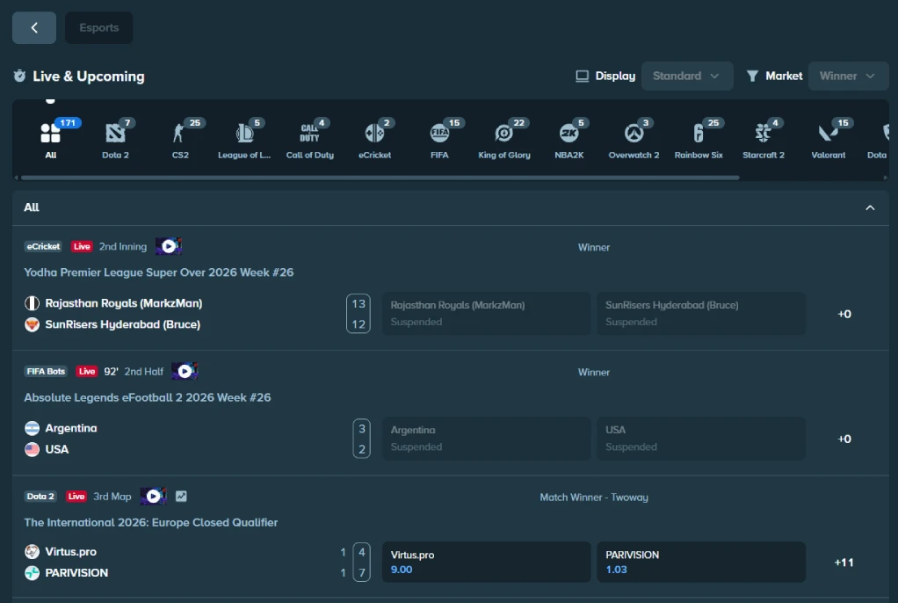Click the PARIVISION team name
Screen dimensions: 898x603
[x=76, y=572]
